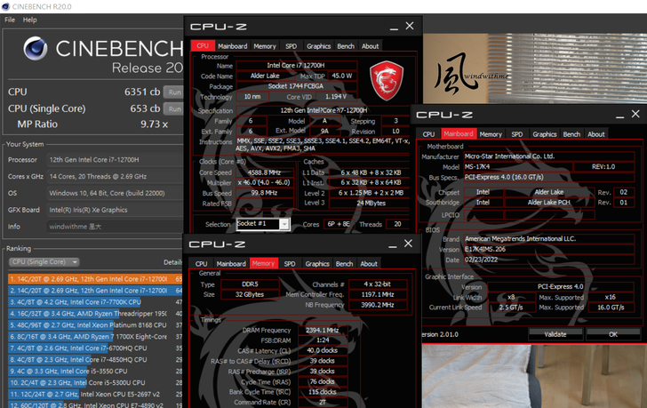Select About tab in right CPU-Z window

click(596, 134)
